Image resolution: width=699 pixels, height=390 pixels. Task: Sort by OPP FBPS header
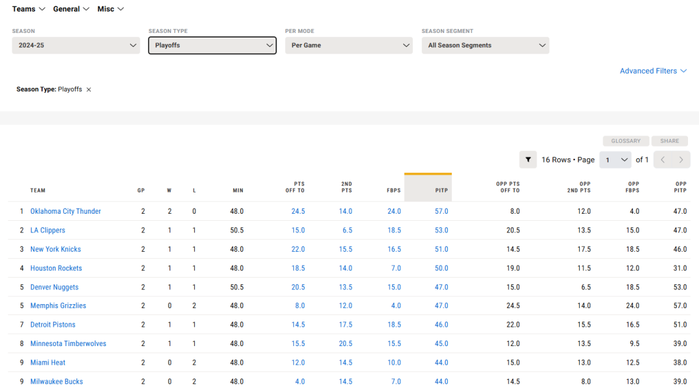(632, 187)
